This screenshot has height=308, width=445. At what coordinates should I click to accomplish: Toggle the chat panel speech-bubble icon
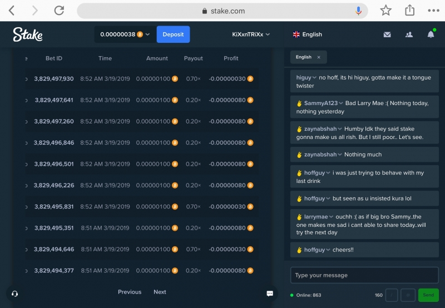tap(270, 294)
